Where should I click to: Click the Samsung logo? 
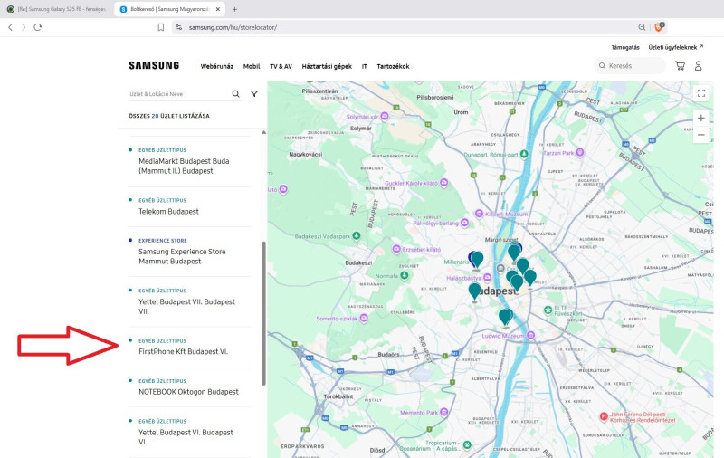[x=154, y=66]
